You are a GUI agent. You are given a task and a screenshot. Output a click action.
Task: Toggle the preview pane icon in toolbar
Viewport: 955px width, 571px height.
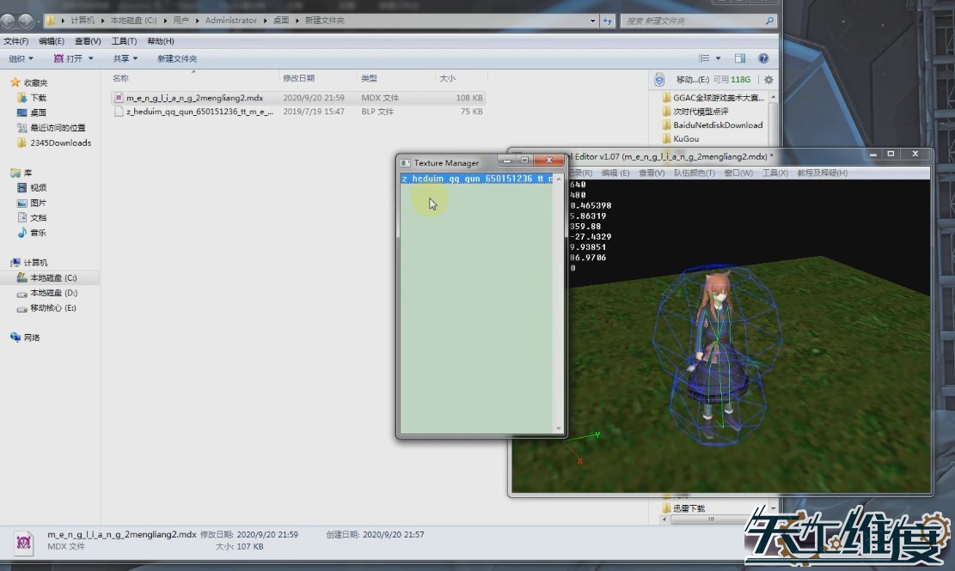[x=739, y=58]
